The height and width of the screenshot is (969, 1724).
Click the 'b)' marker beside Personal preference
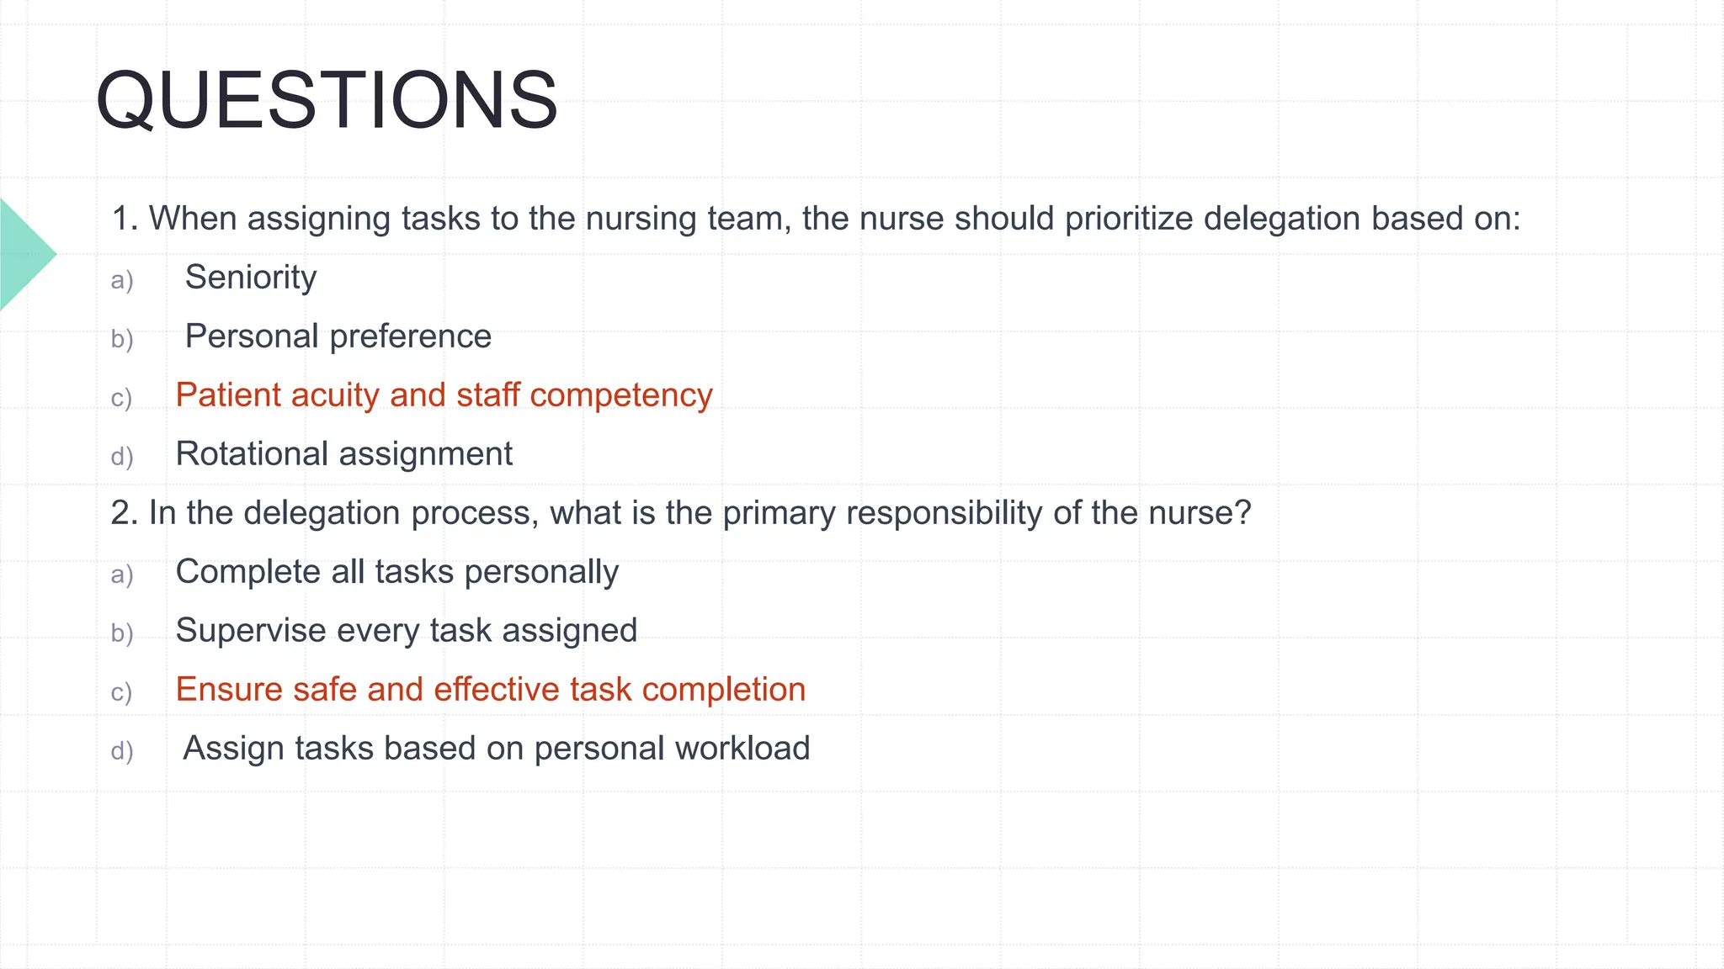point(122,339)
